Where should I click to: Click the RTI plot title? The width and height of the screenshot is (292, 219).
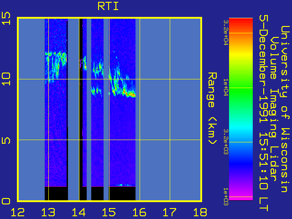(x=108, y=6)
